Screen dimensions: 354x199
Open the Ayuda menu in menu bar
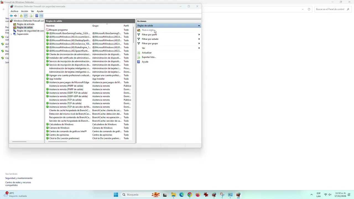point(40,11)
